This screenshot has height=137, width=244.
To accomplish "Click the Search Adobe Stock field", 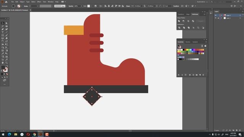I will [x=221, y=2].
